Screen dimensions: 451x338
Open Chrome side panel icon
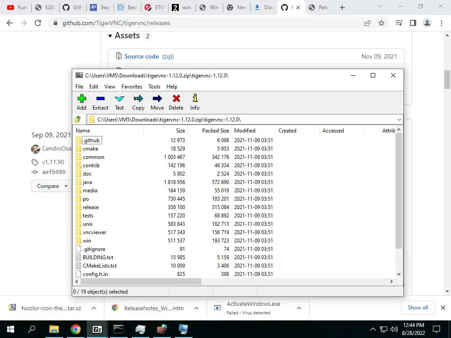click(x=413, y=23)
